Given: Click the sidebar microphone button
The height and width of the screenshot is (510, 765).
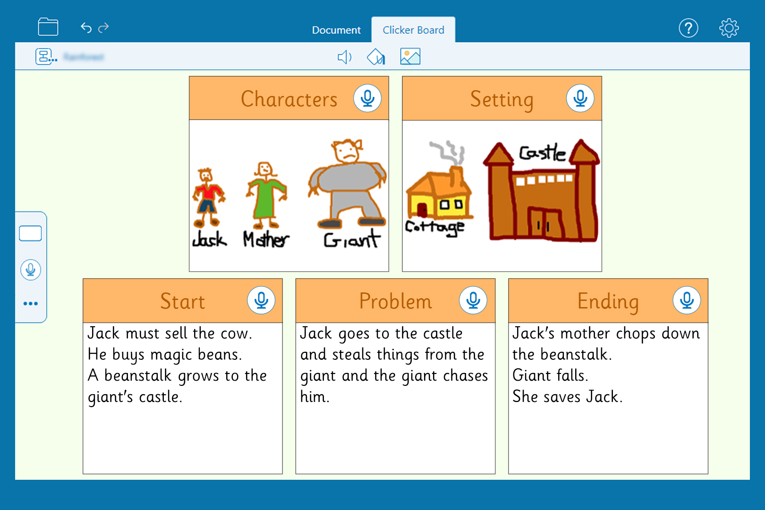Looking at the screenshot, I should click(31, 270).
